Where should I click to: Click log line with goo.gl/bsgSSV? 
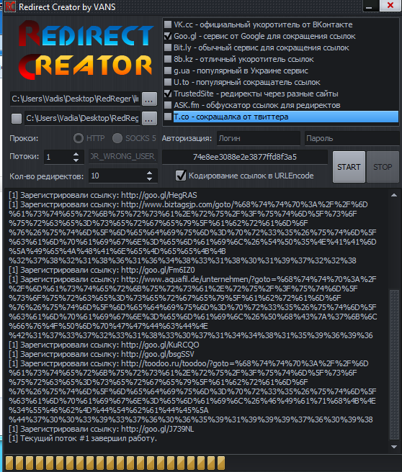(102, 354)
